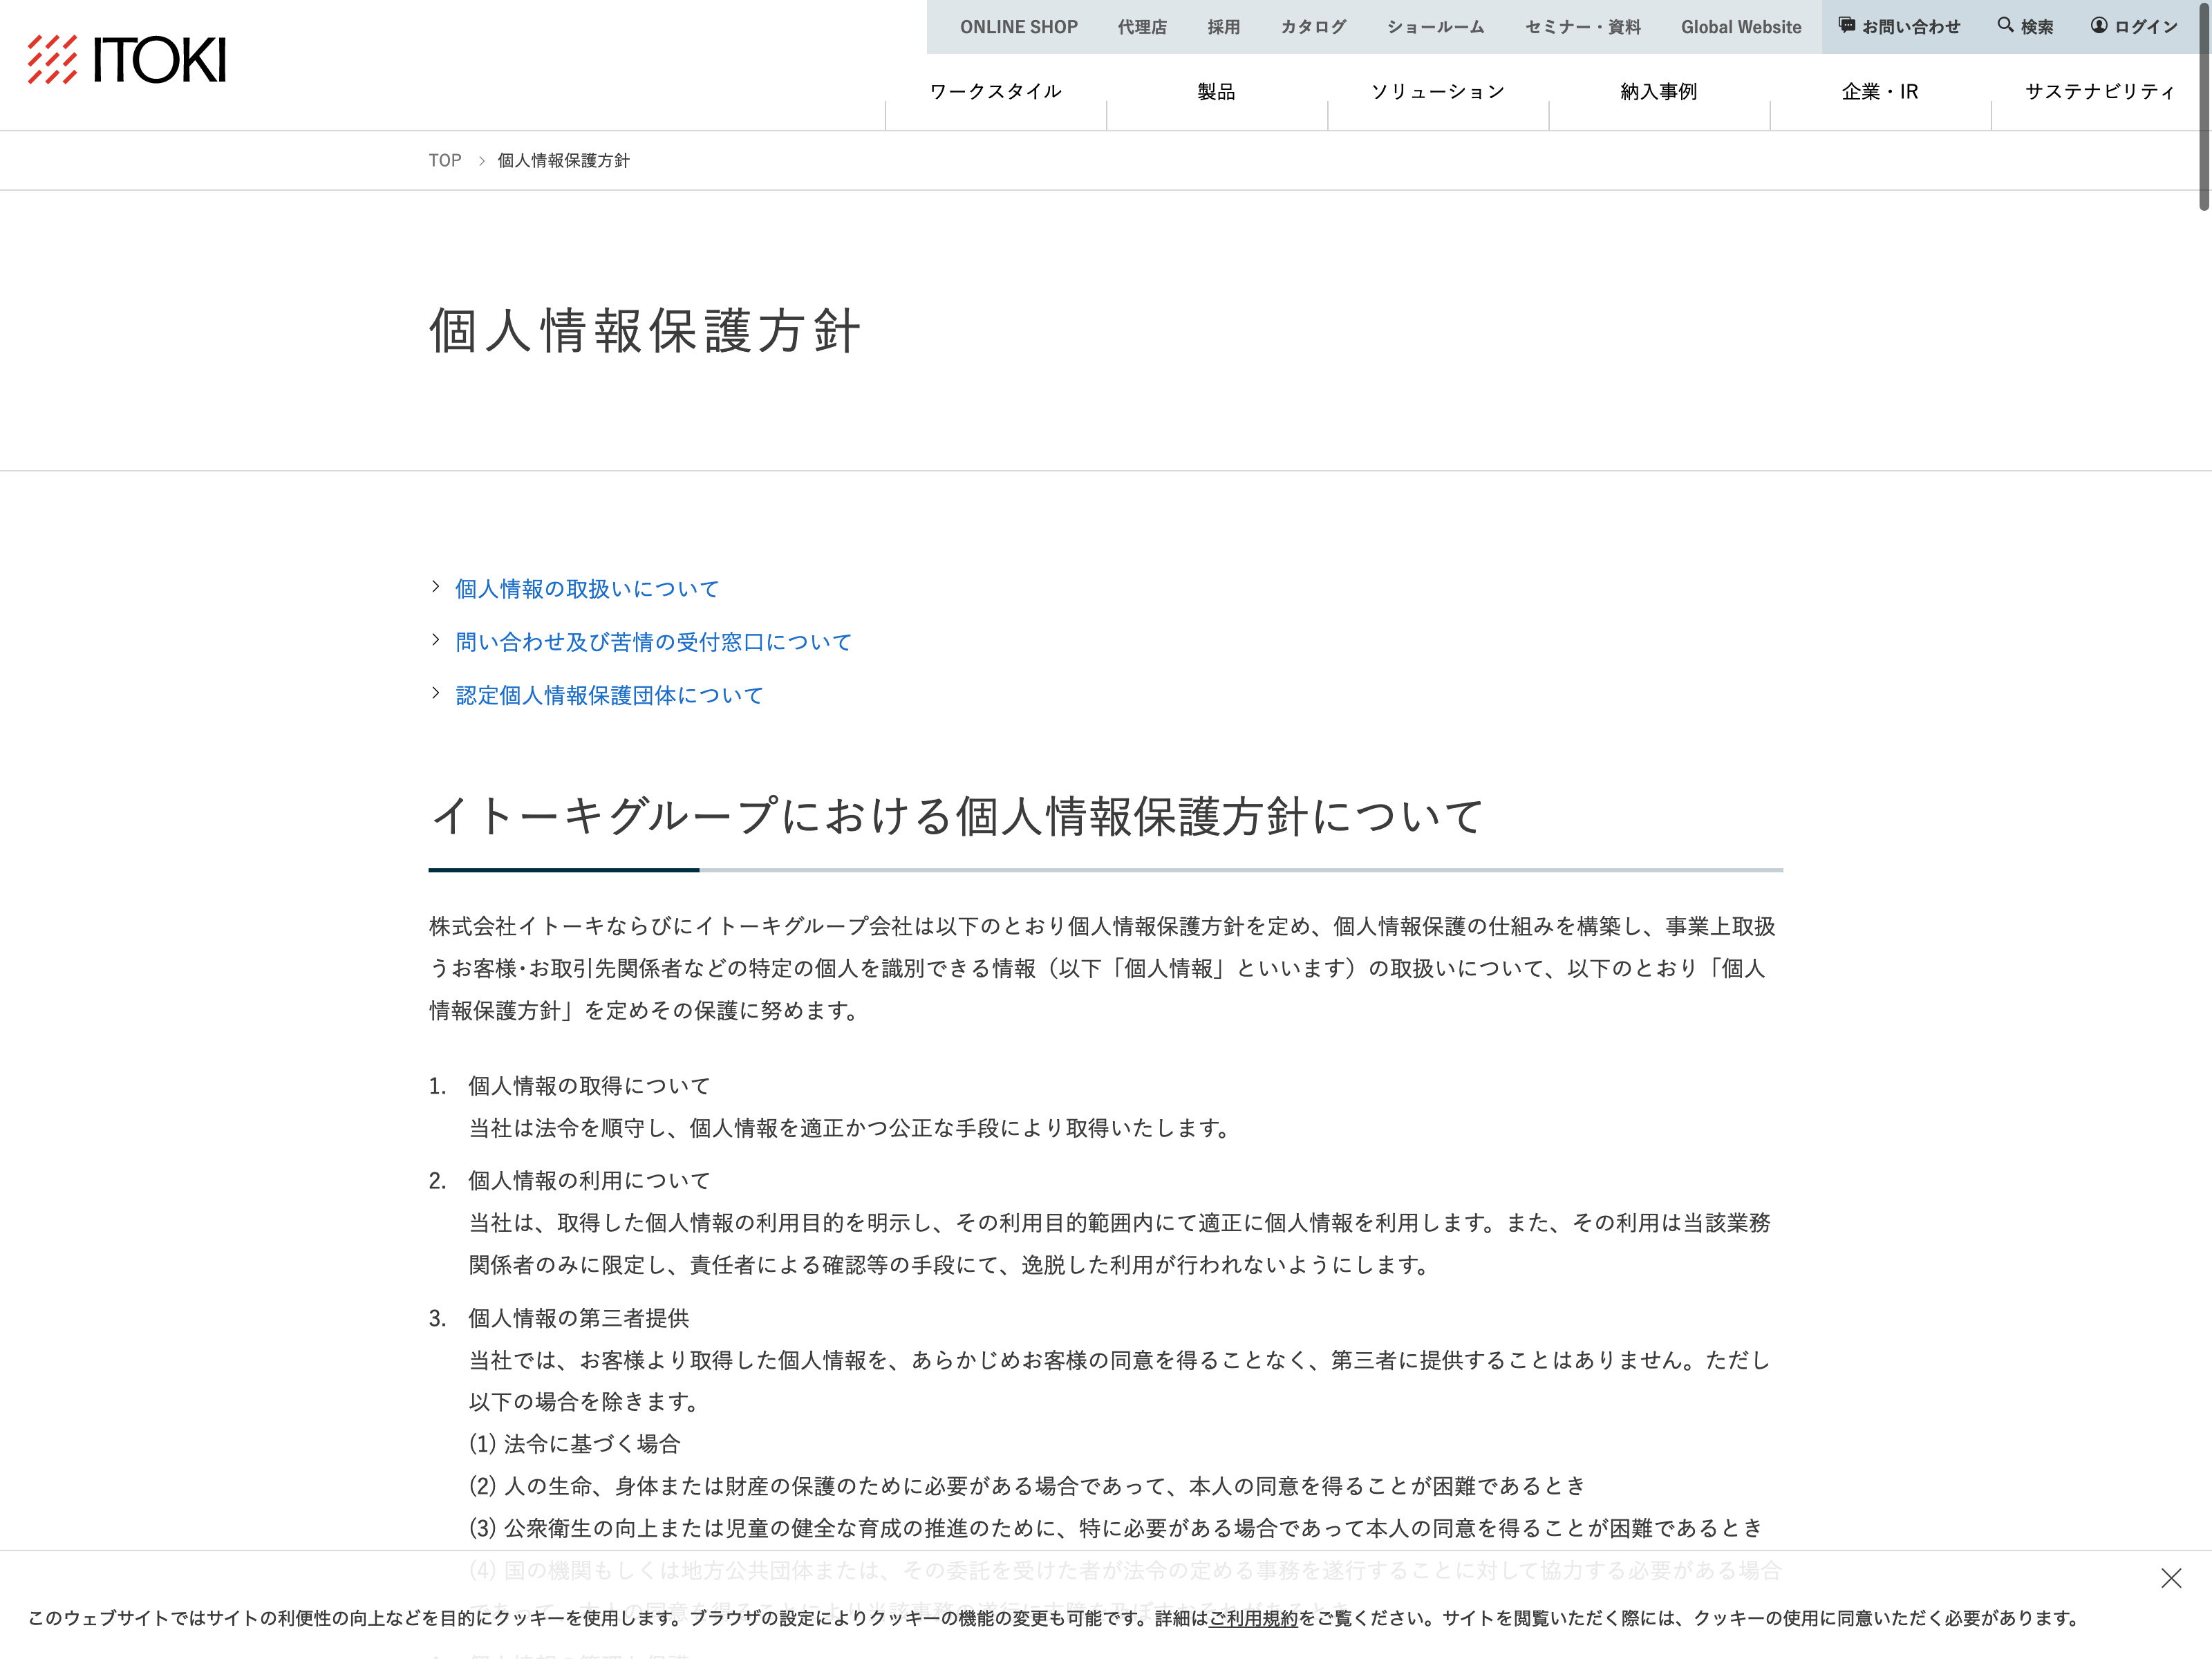This screenshot has width=2212, height=1659.
Task: Open 問い合わせ及び苦情の受付窓口について link
Action: 653,642
